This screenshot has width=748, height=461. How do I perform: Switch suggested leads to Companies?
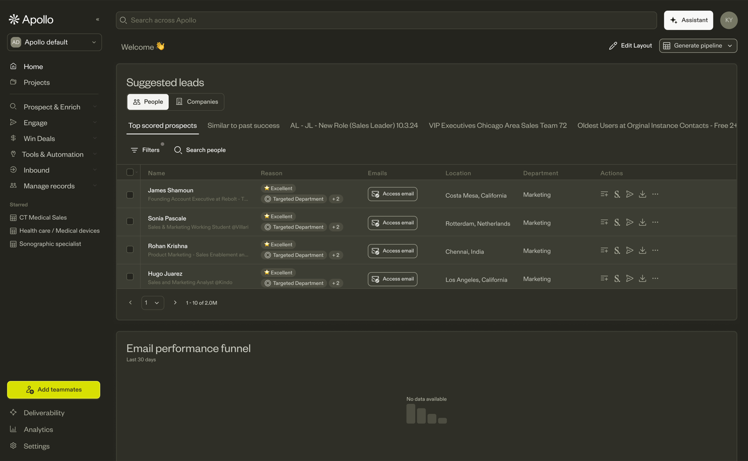197,102
